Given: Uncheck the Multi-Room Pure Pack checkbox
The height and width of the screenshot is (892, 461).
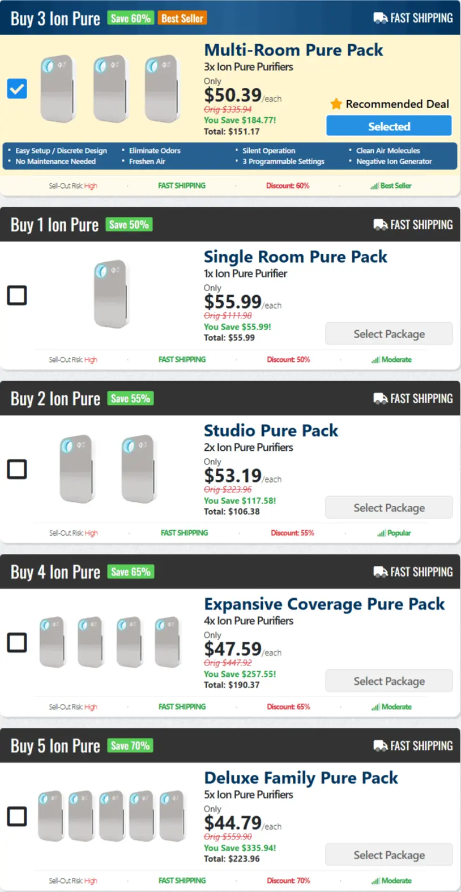Looking at the screenshot, I should pos(16,89).
